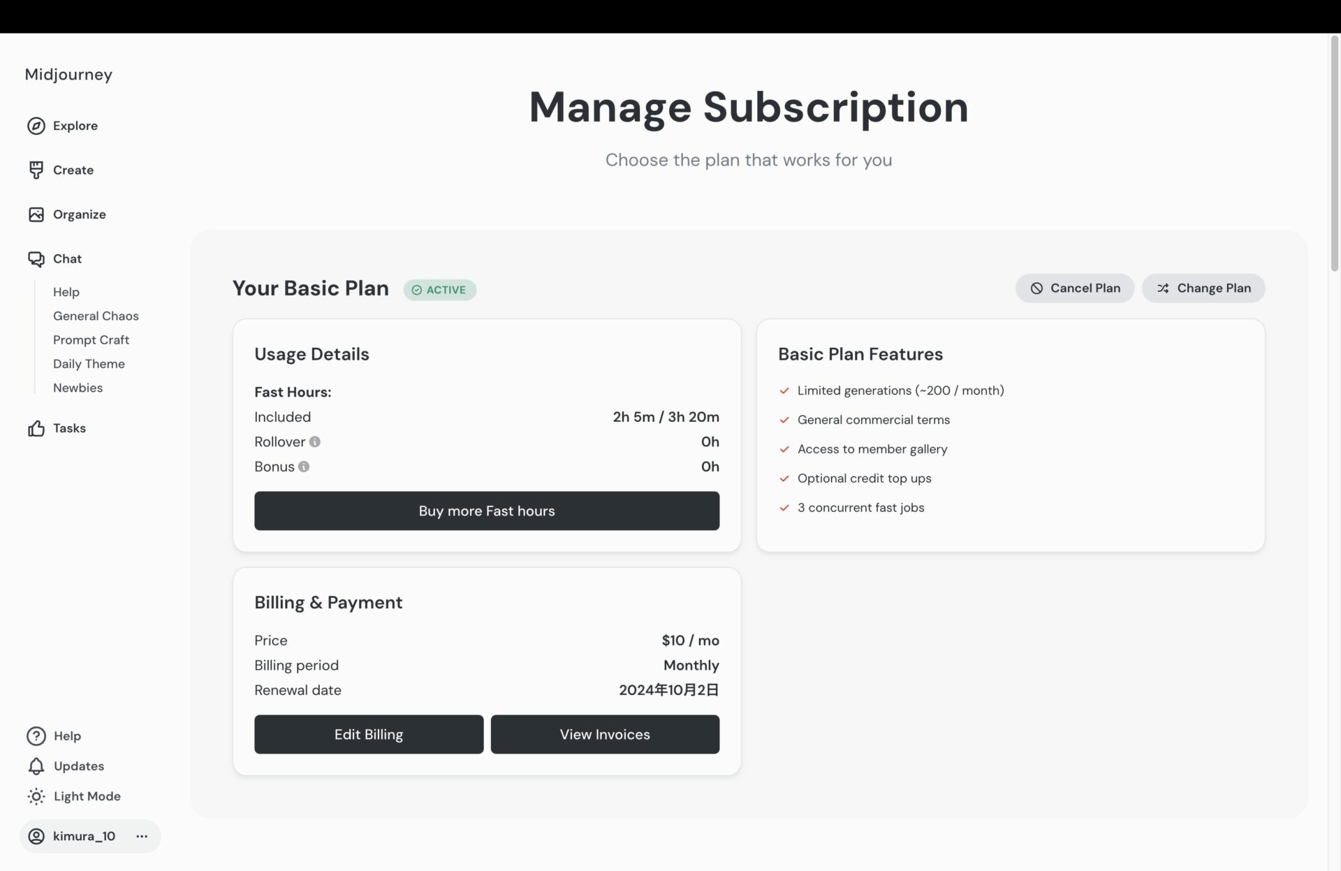Open Chat via the speech bubble icon
Image resolution: width=1341 pixels, height=871 pixels.
[x=36, y=258]
